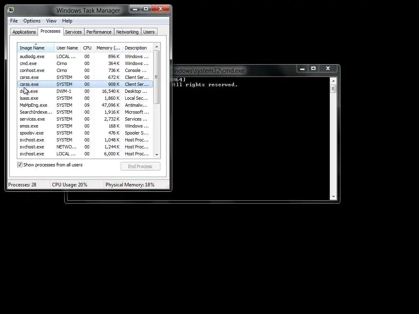Screen dimensions: 419x314
Task: Select svchost.exe row using 1,244 K
Action: click(85, 147)
